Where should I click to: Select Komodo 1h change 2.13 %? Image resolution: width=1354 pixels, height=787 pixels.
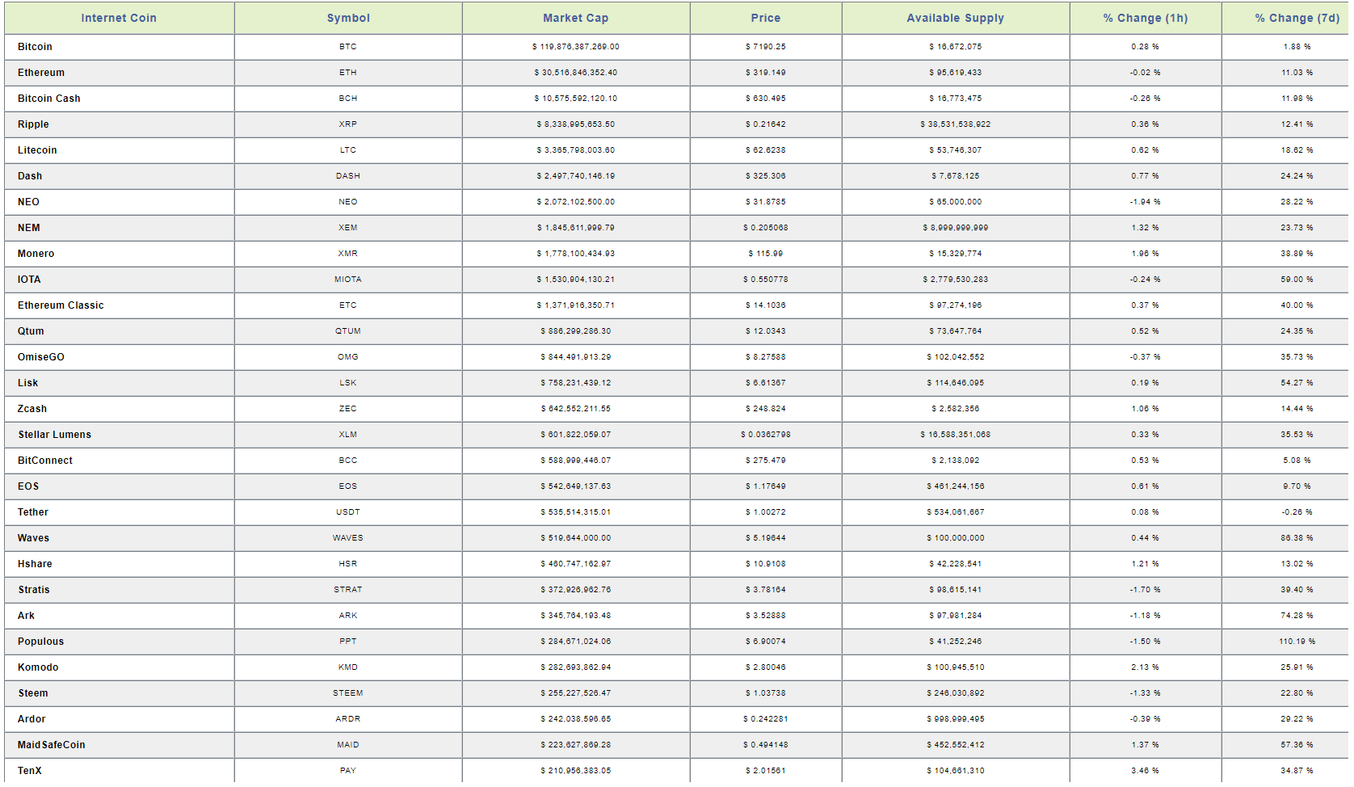[1146, 667]
